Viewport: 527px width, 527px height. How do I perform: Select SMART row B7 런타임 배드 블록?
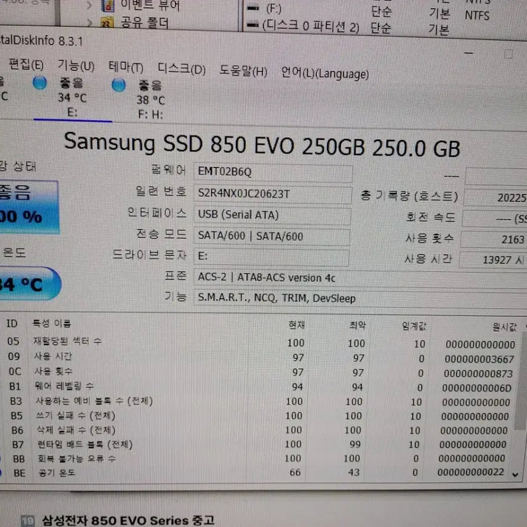coord(261,445)
